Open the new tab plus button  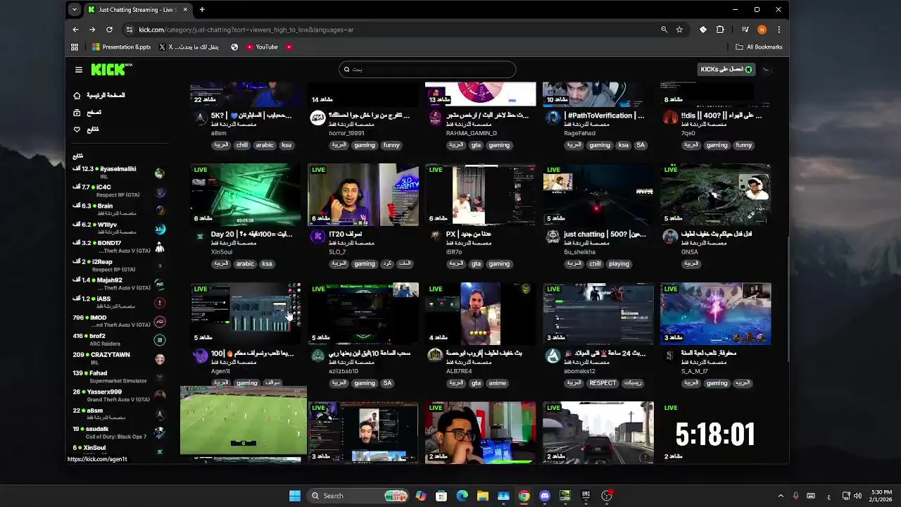click(202, 10)
